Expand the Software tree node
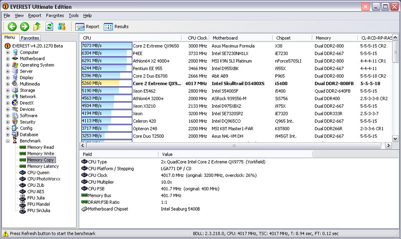401x239 pixels. (8, 116)
